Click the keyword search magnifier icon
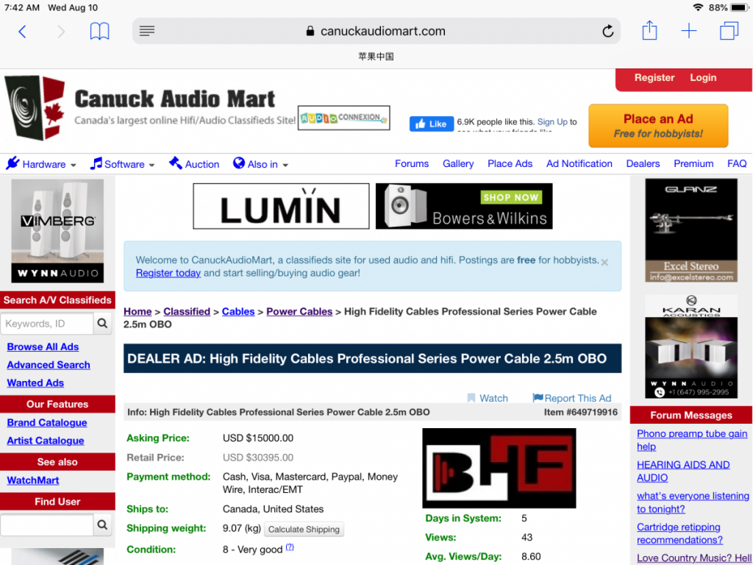The height and width of the screenshot is (565, 753). 102,324
